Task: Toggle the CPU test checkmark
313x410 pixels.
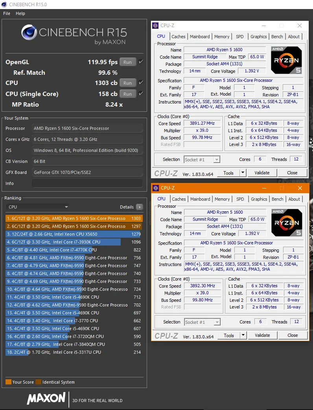Action: click(141, 82)
